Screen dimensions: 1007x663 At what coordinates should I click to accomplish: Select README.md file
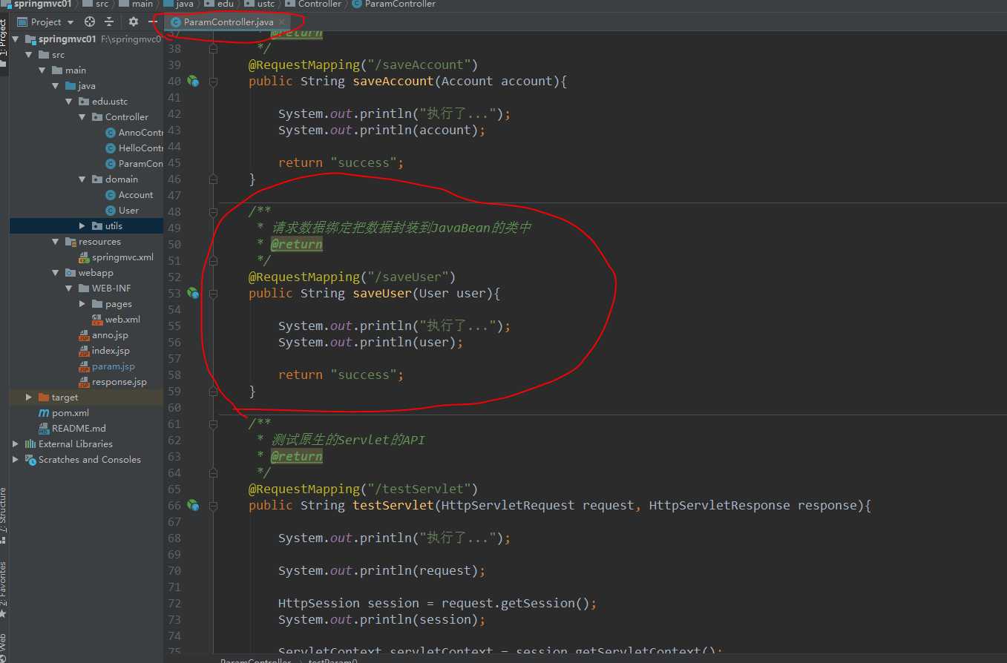(73, 429)
